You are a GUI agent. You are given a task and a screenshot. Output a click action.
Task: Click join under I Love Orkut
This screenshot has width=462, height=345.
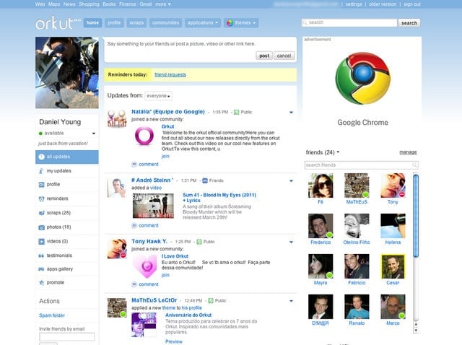[165, 275]
